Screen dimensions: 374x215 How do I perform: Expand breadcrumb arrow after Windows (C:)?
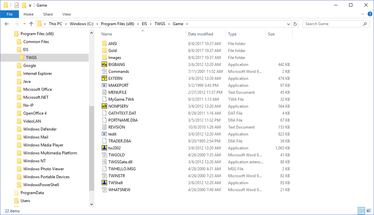pos(97,24)
